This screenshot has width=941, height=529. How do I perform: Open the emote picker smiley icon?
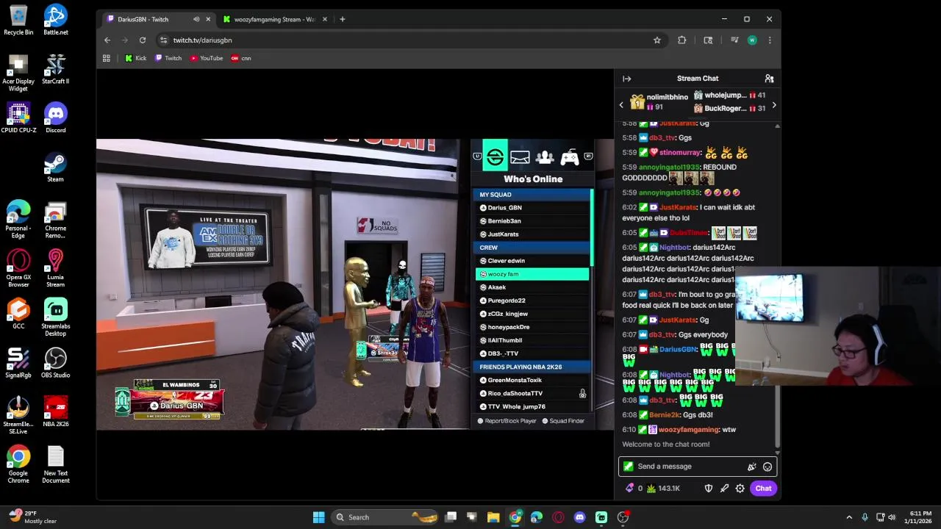coord(768,467)
